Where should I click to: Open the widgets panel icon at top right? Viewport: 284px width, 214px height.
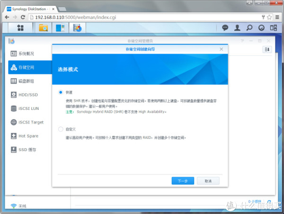[273, 28]
